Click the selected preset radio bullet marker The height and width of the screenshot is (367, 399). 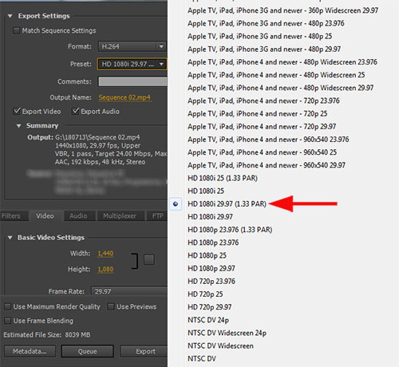click(176, 204)
